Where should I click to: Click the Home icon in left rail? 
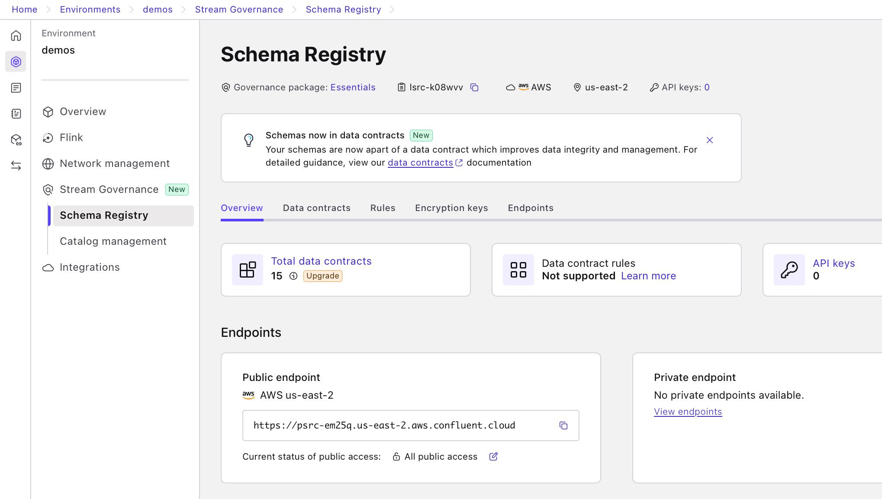pyautogui.click(x=16, y=36)
